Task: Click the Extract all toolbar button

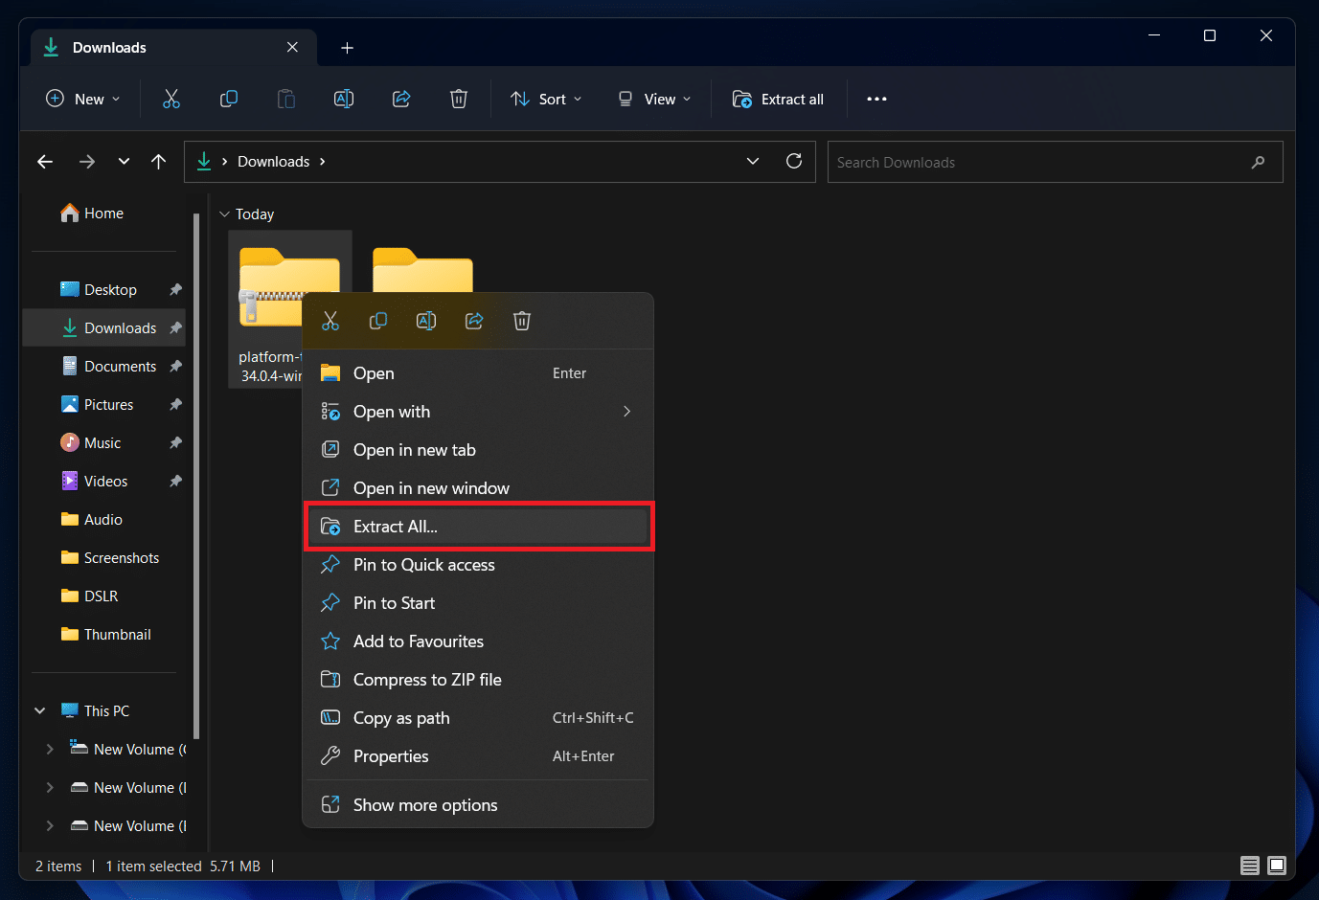Action: pos(778,99)
